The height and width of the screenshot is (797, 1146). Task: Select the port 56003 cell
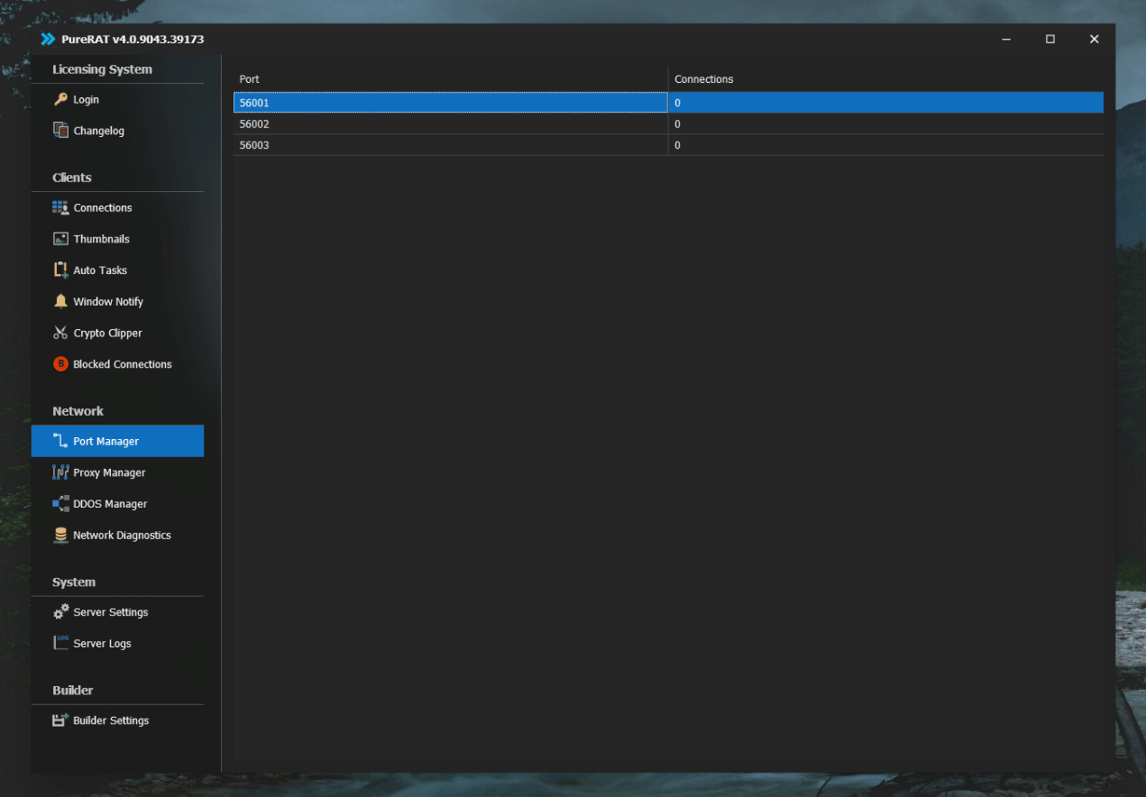(x=451, y=145)
